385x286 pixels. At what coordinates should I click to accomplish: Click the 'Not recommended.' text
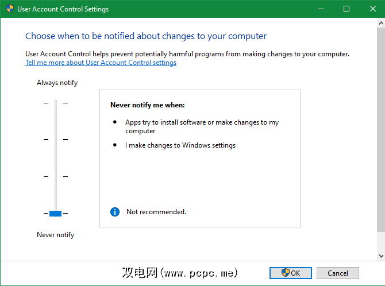pos(156,212)
